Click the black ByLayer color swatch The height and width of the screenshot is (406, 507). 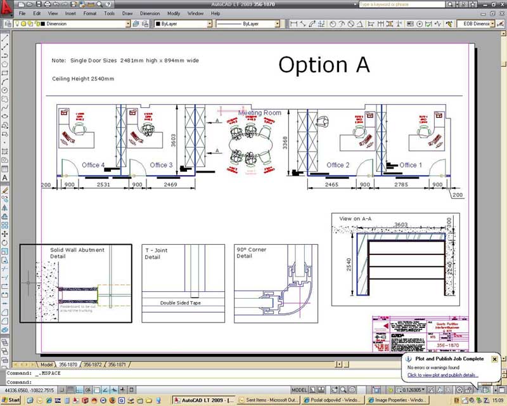[x=158, y=24]
